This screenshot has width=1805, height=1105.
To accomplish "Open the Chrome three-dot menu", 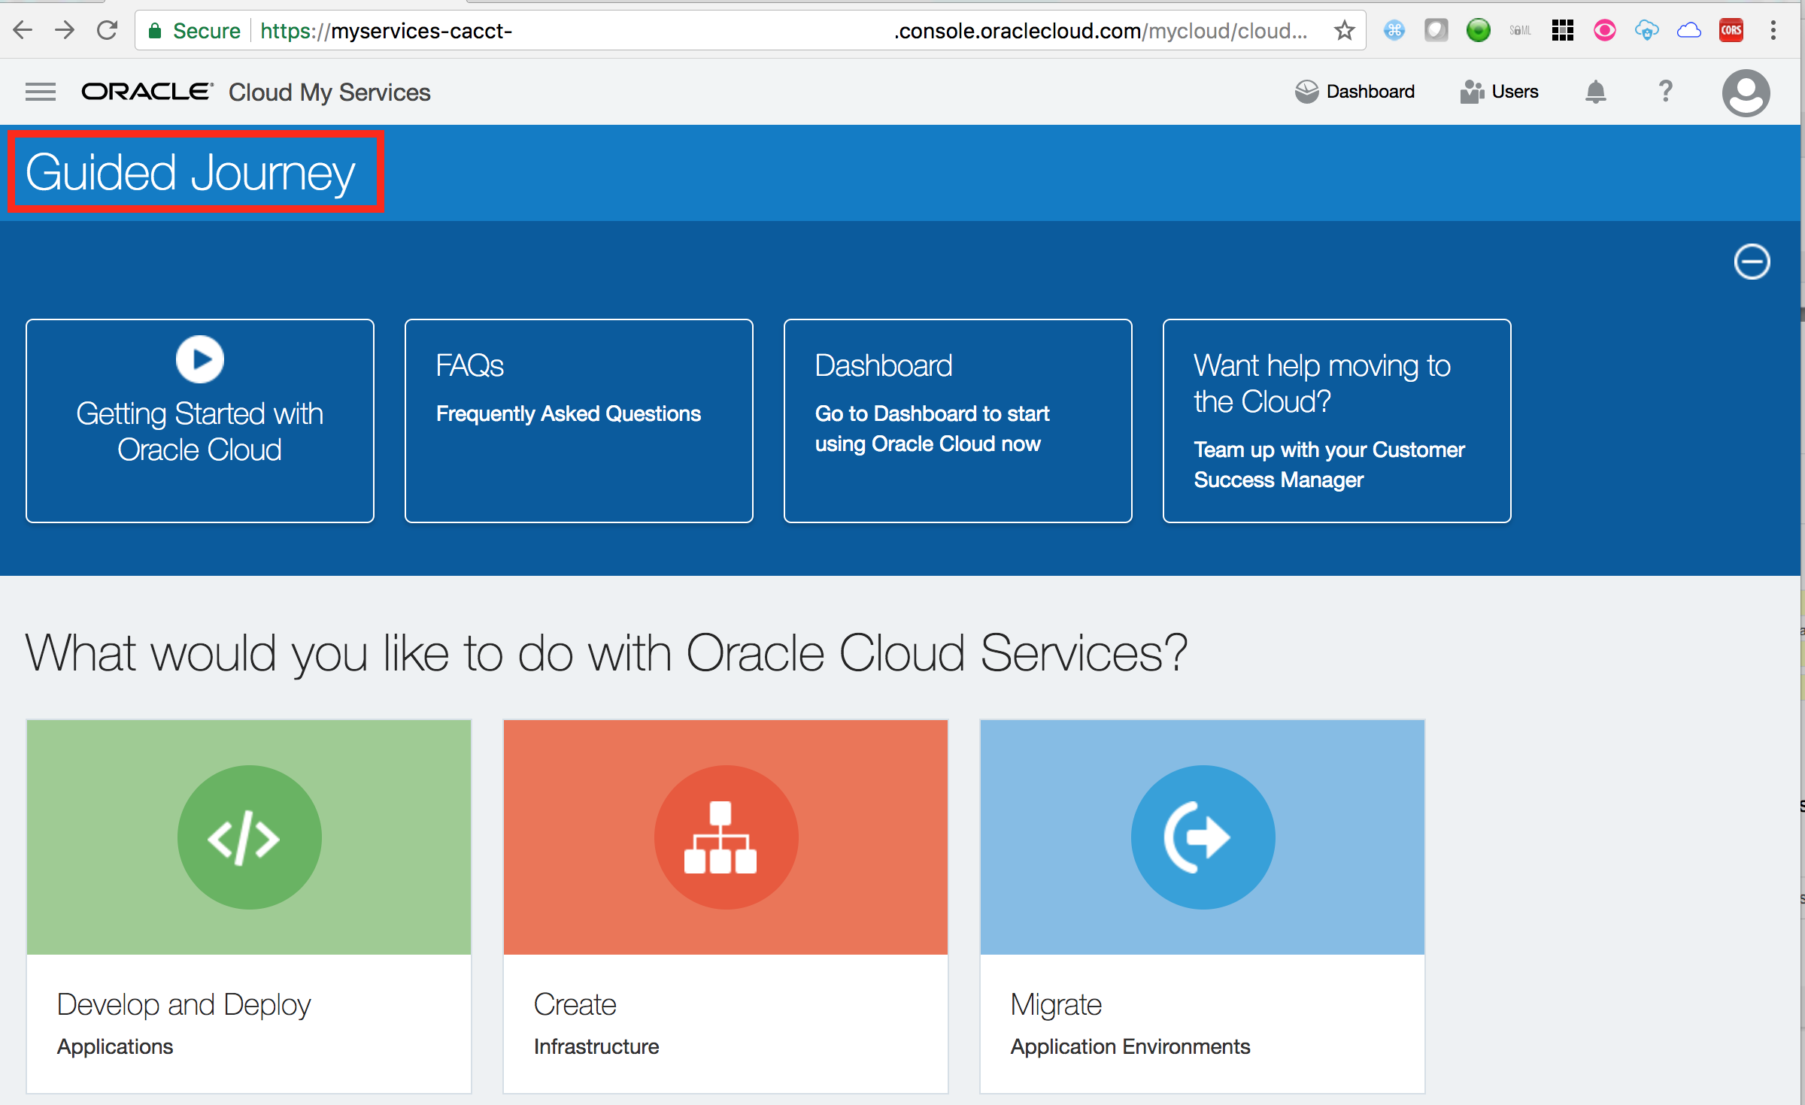I will tap(1773, 31).
